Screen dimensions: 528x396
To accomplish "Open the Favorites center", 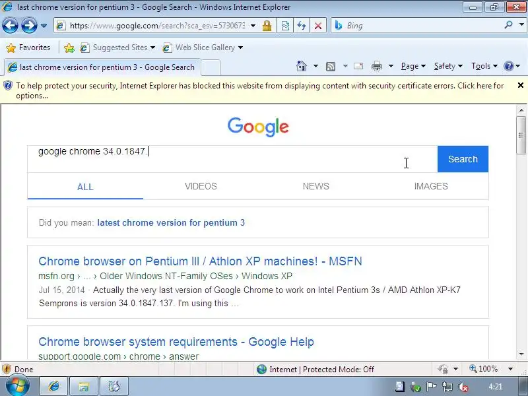I will point(28,48).
